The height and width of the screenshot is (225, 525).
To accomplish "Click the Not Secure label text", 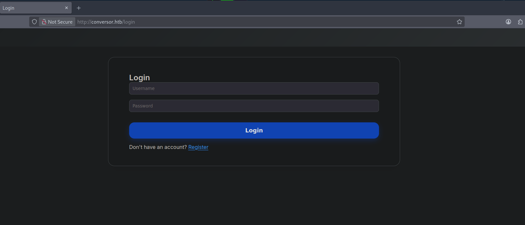I will [60, 22].
